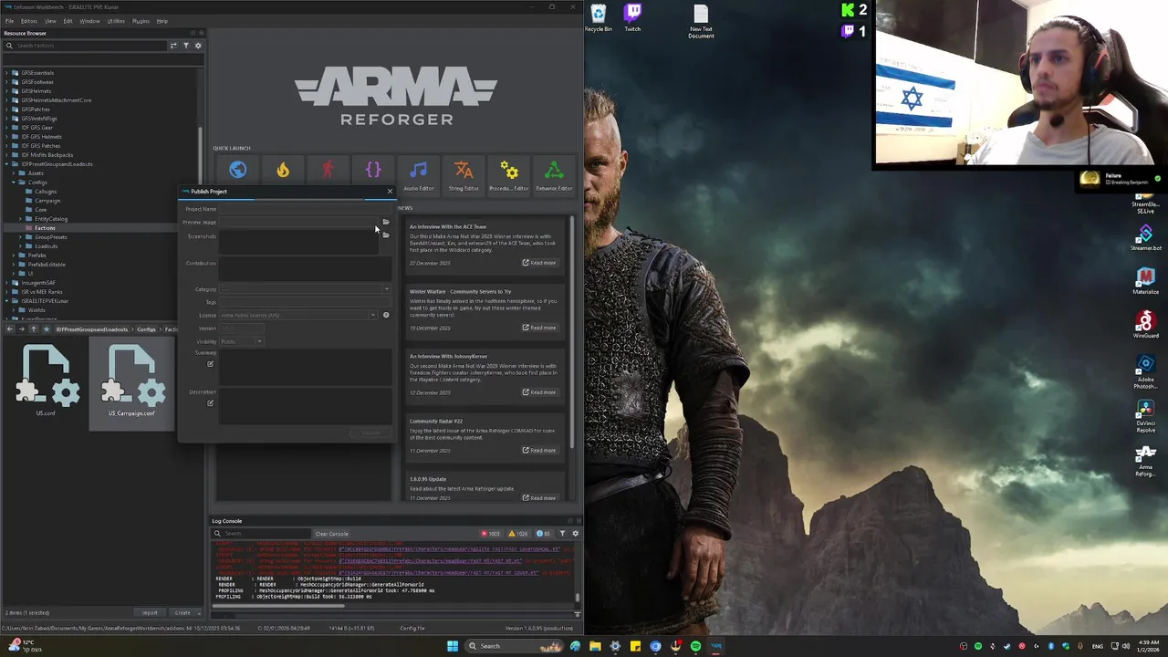Viewport: 1168px width, 657px height.
Task: Click the Summary edit icon
Action: (210, 364)
